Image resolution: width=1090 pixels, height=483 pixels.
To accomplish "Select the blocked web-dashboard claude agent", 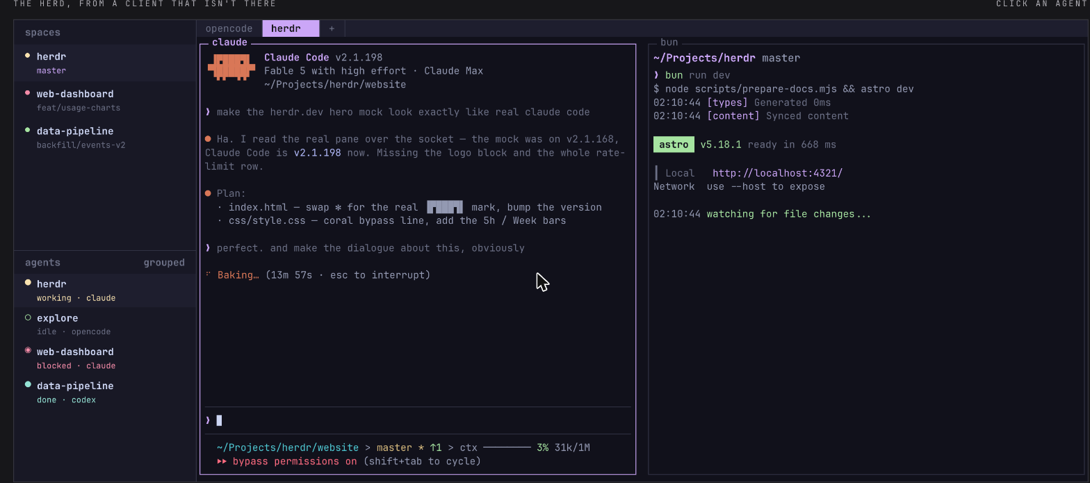I will click(x=105, y=359).
